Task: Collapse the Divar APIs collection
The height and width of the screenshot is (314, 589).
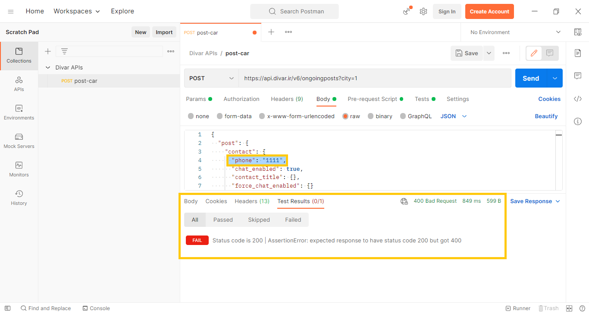Action: (x=48, y=67)
